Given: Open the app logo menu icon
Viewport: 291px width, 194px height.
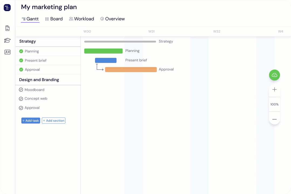Looking at the screenshot, I should pos(7,8).
